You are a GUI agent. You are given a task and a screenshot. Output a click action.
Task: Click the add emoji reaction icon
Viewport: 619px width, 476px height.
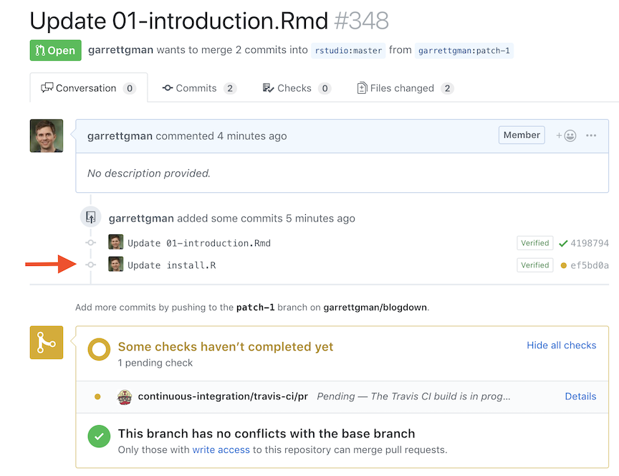(566, 135)
